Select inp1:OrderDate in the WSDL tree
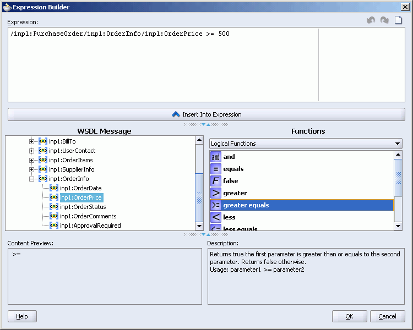Screen dimensions: 413x330 click(80, 188)
